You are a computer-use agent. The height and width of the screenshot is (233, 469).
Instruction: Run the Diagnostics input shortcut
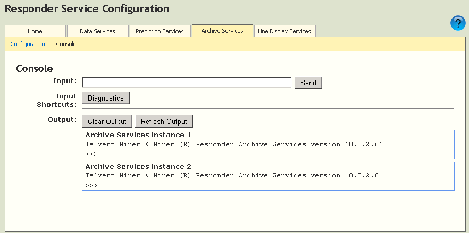[106, 98]
